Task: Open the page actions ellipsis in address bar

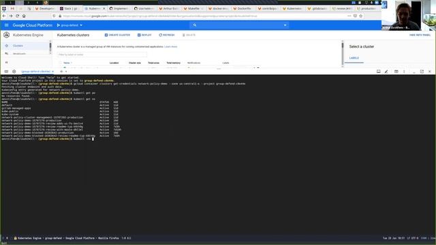Action: [349, 16]
